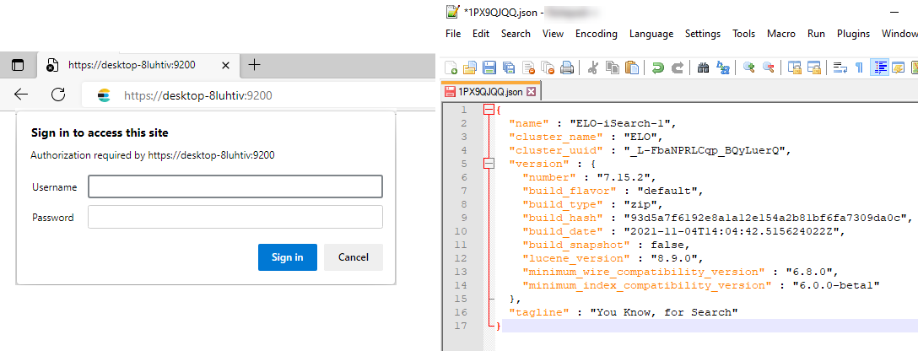Image resolution: width=918 pixels, height=351 pixels.
Task: Click the Close All files toolbar icon
Action: pos(548,67)
